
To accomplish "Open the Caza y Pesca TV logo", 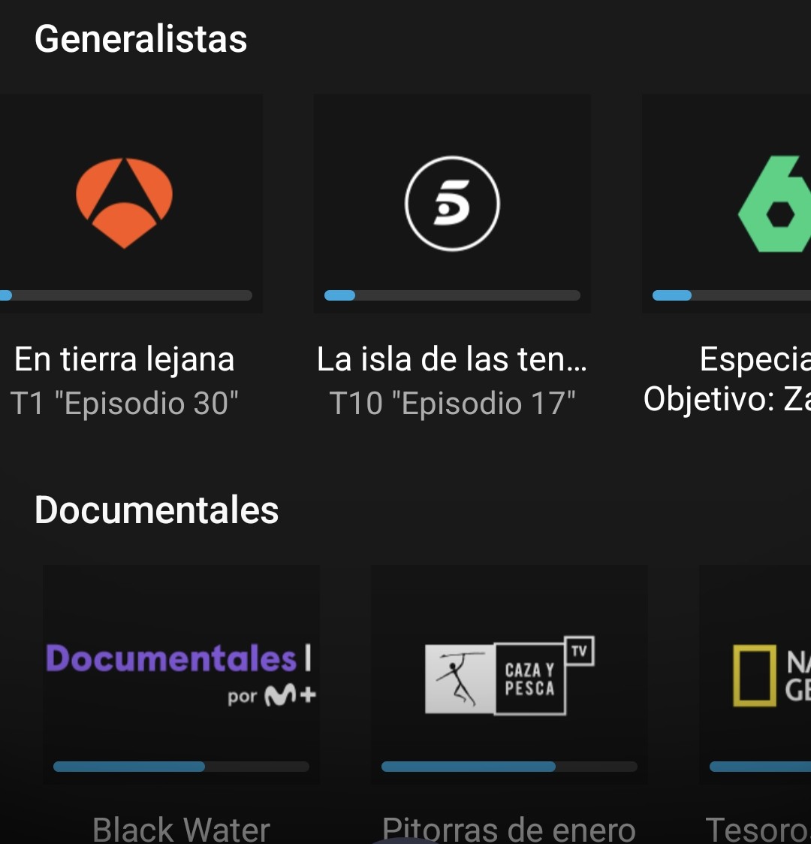I will click(x=509, y=676).
